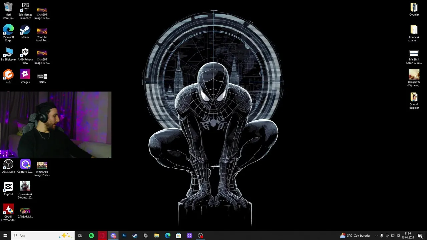Open the clock showing 21:36
The width and height of the screenshot is (427, 240).
point(408,236)
